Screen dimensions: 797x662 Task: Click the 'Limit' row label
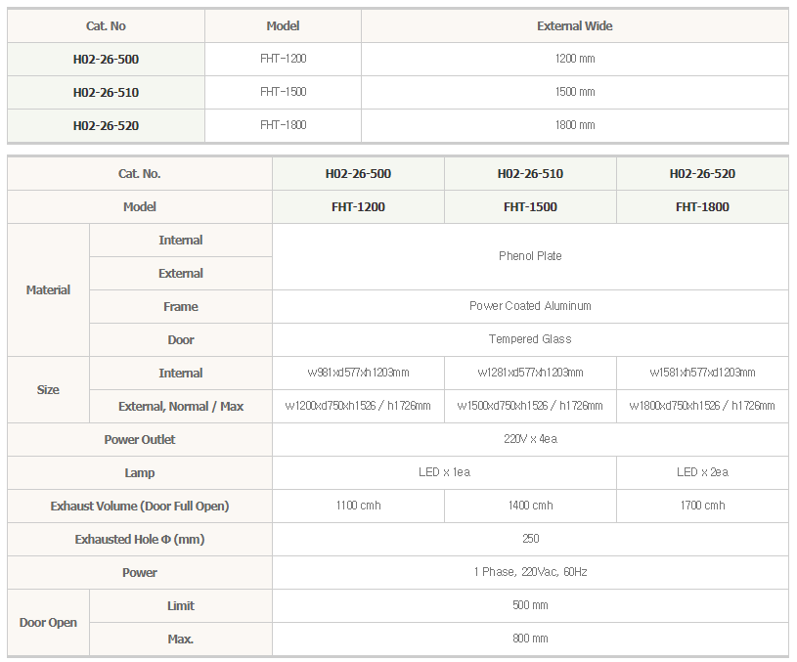[181, 605]
